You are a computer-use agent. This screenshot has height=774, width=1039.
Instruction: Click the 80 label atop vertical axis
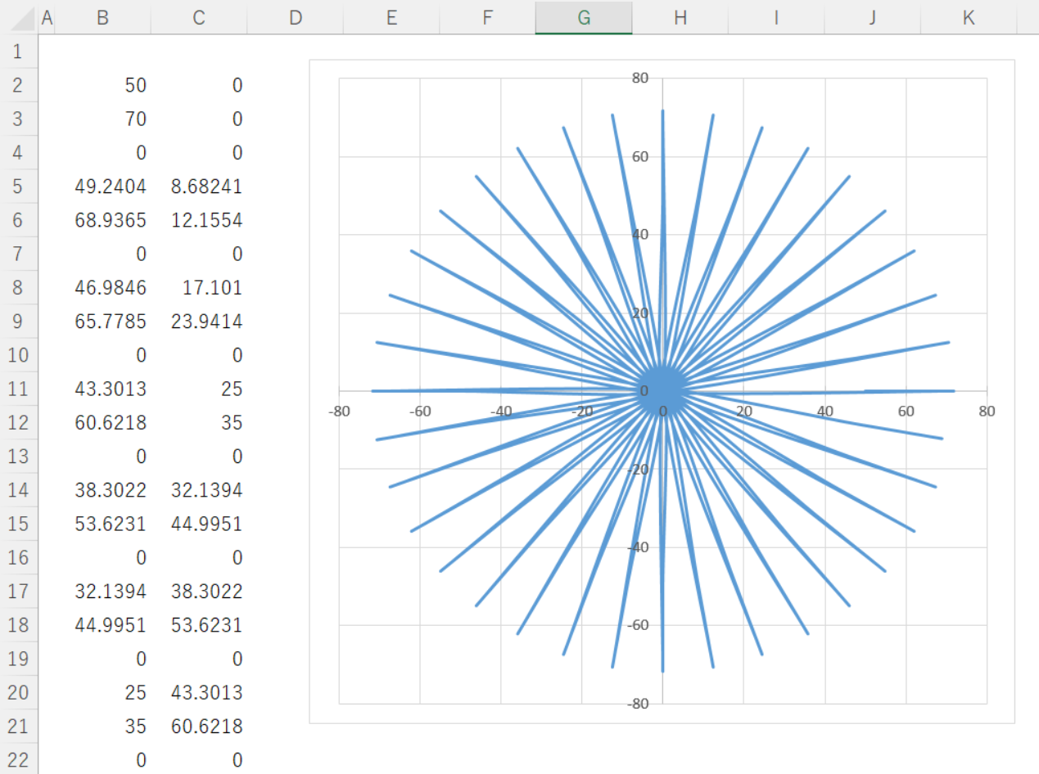tap(639, 79)
